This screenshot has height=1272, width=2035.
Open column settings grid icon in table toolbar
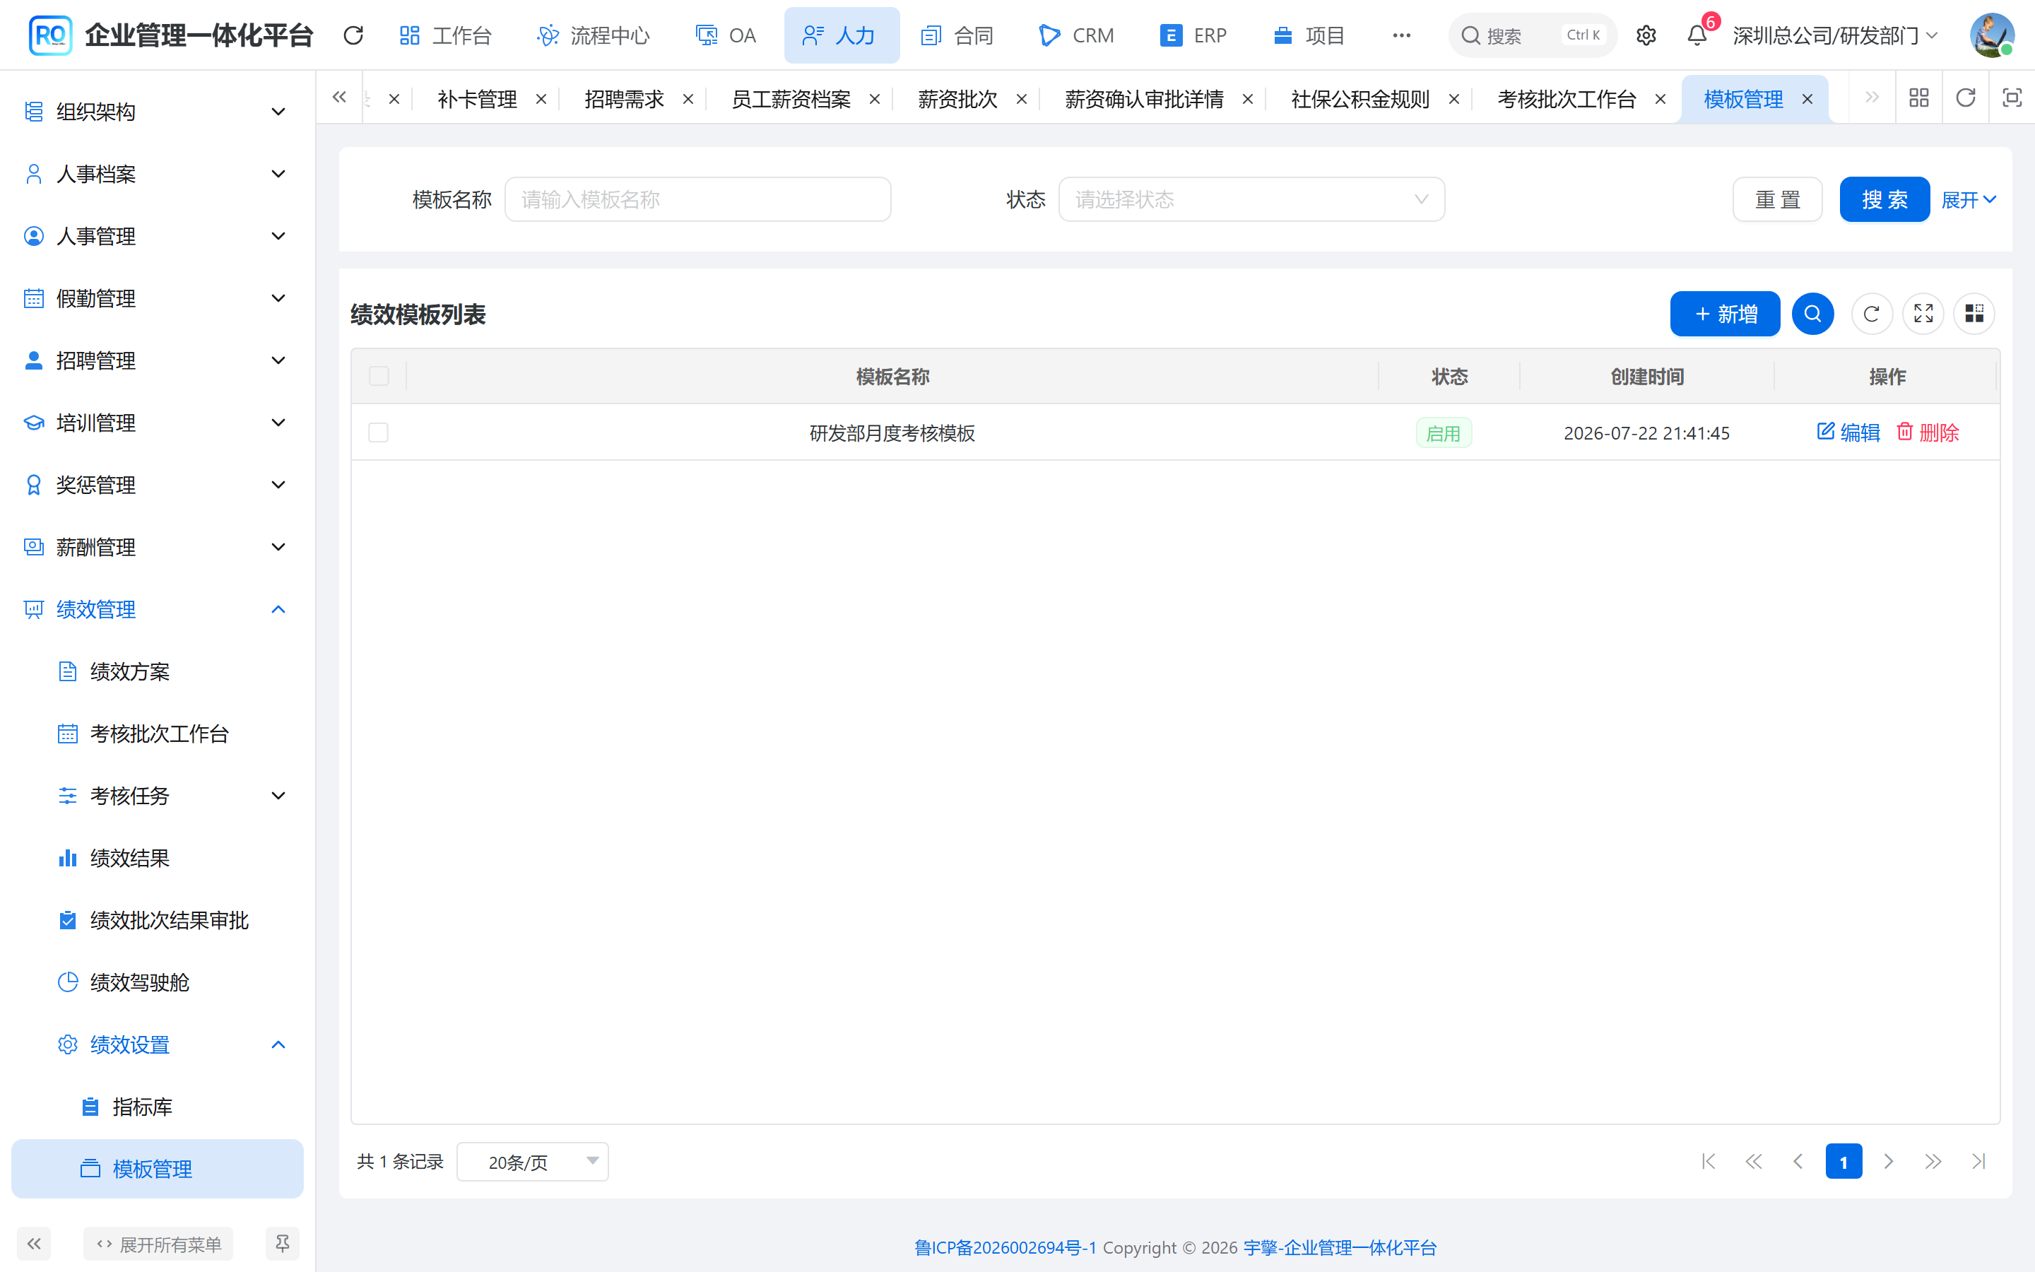(1974, 314)
